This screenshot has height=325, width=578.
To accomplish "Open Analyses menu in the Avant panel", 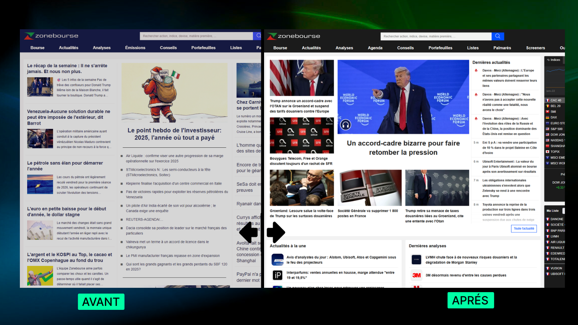I will point(102,48).
